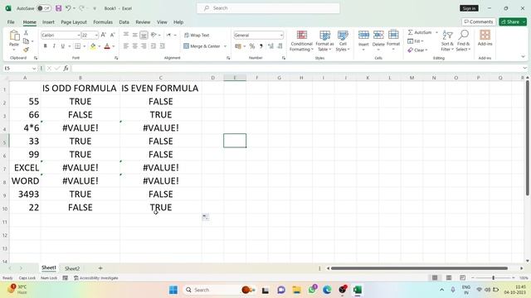Viewport: 531px width, 298px height.
Task: Open the font name dropdown
Action: pos(79,35)
